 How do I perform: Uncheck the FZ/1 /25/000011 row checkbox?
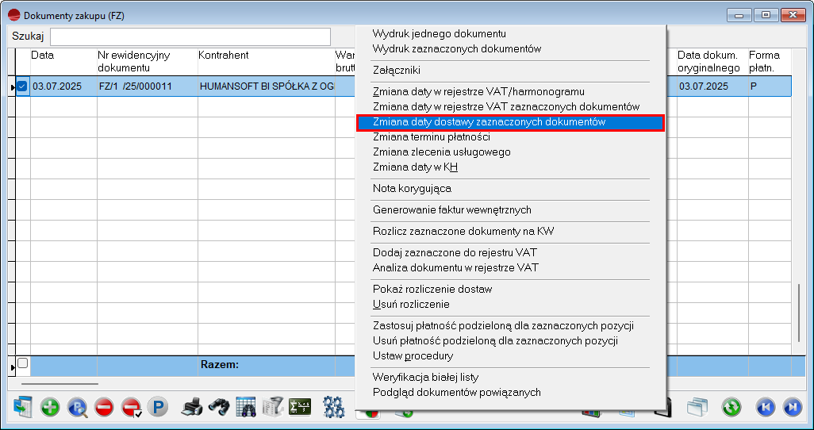click(21, 86)
